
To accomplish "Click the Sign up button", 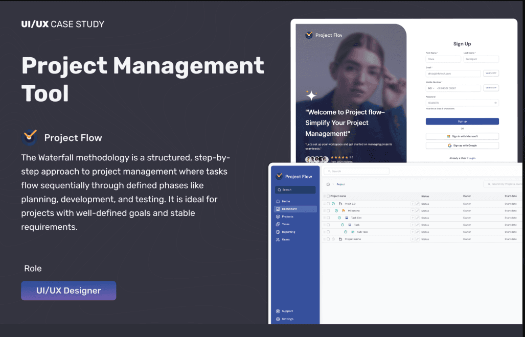I will point(462,121).
